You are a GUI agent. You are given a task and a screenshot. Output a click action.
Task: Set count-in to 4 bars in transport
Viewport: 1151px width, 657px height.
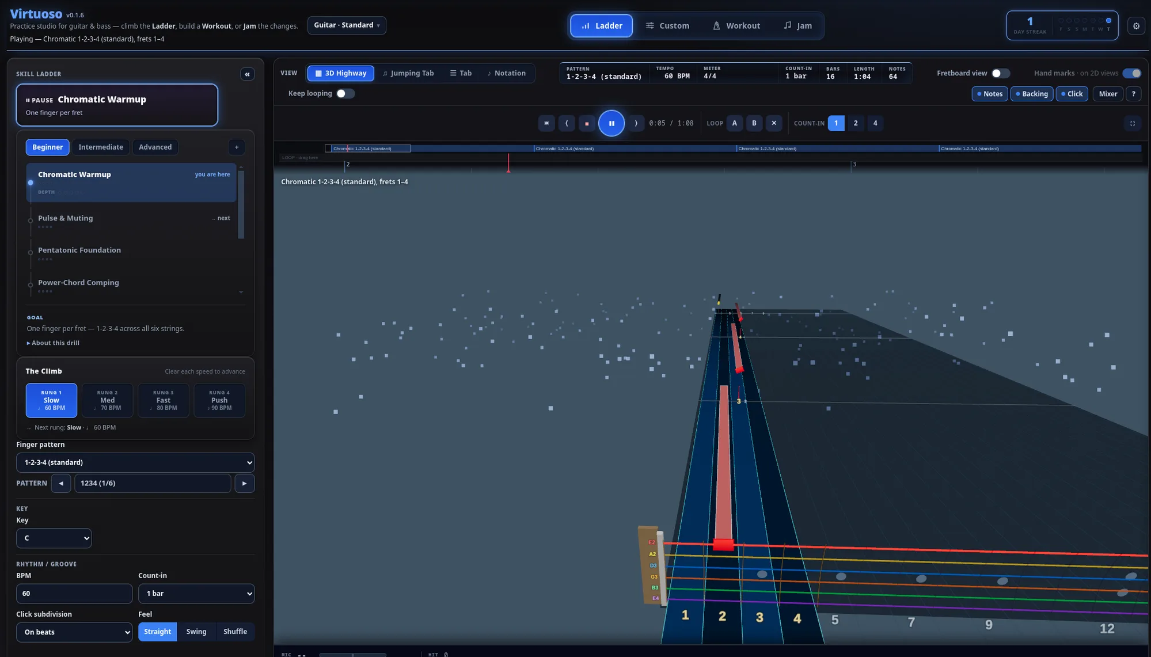tap(875, 123)
